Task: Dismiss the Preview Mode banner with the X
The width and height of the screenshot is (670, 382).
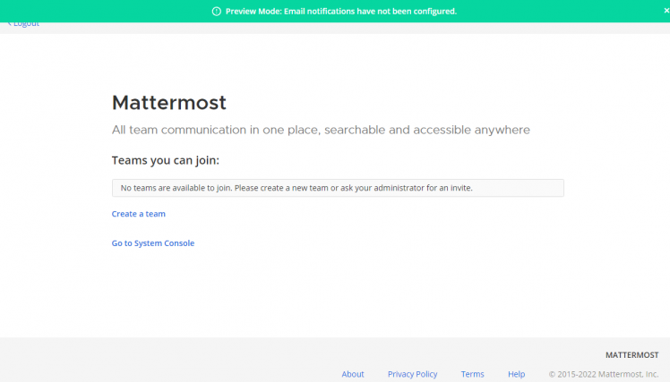Action: coord(666,11)
